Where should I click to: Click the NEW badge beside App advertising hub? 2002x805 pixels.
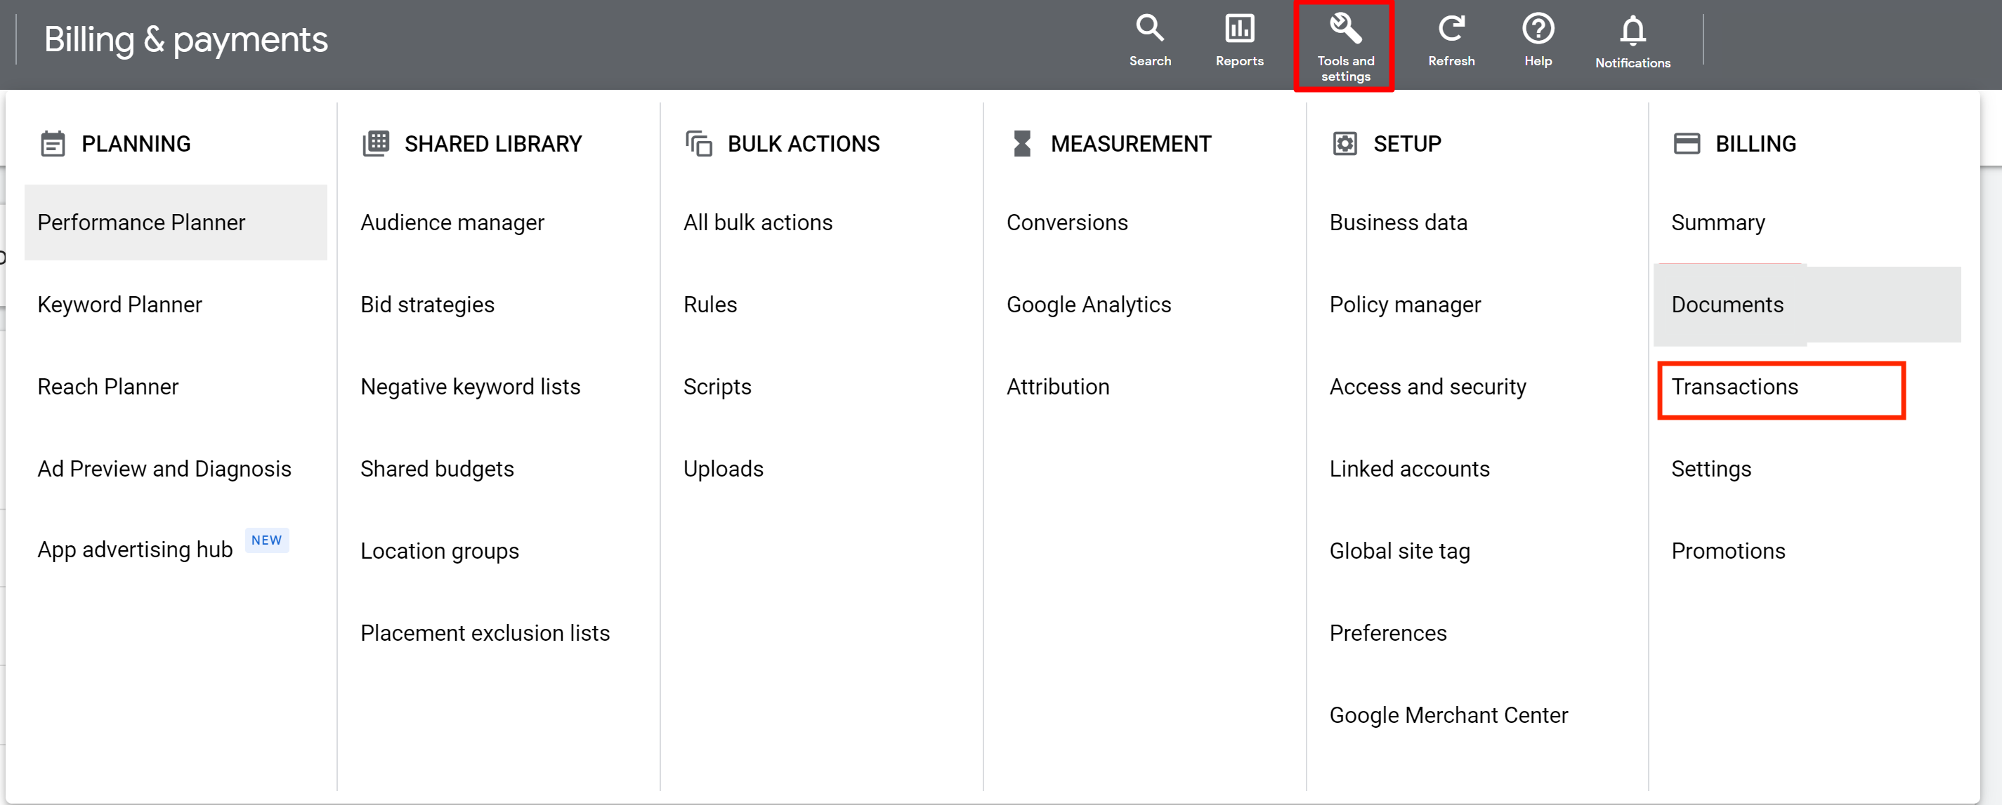pos(266,540)
